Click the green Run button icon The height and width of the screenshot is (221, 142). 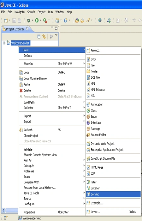37,21
